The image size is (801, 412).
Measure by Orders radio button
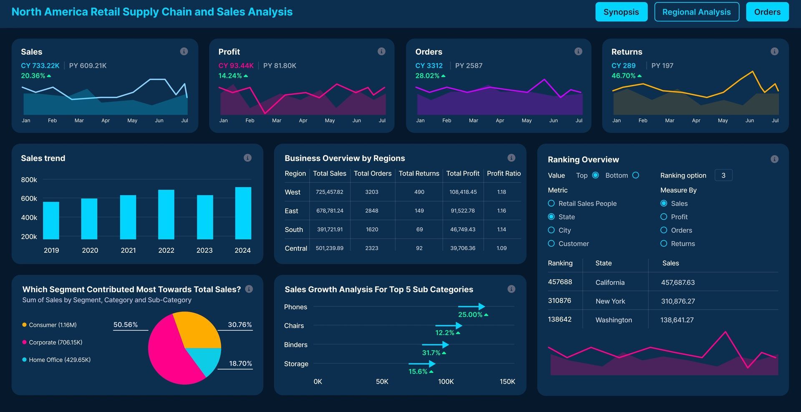664,230
